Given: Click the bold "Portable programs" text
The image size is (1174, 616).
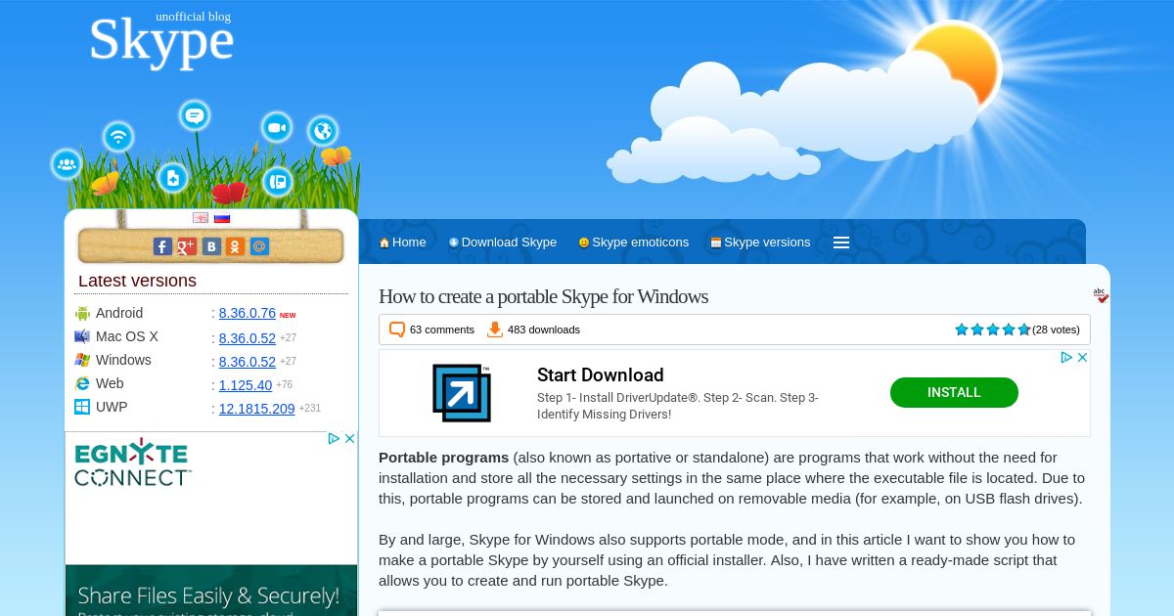Looking at the screenshot, I should coord(444,458).
